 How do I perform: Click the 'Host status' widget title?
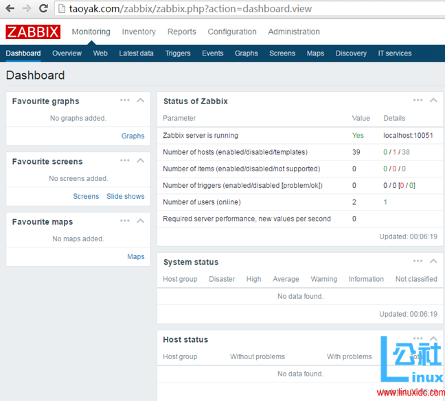[x=185, y=339]
